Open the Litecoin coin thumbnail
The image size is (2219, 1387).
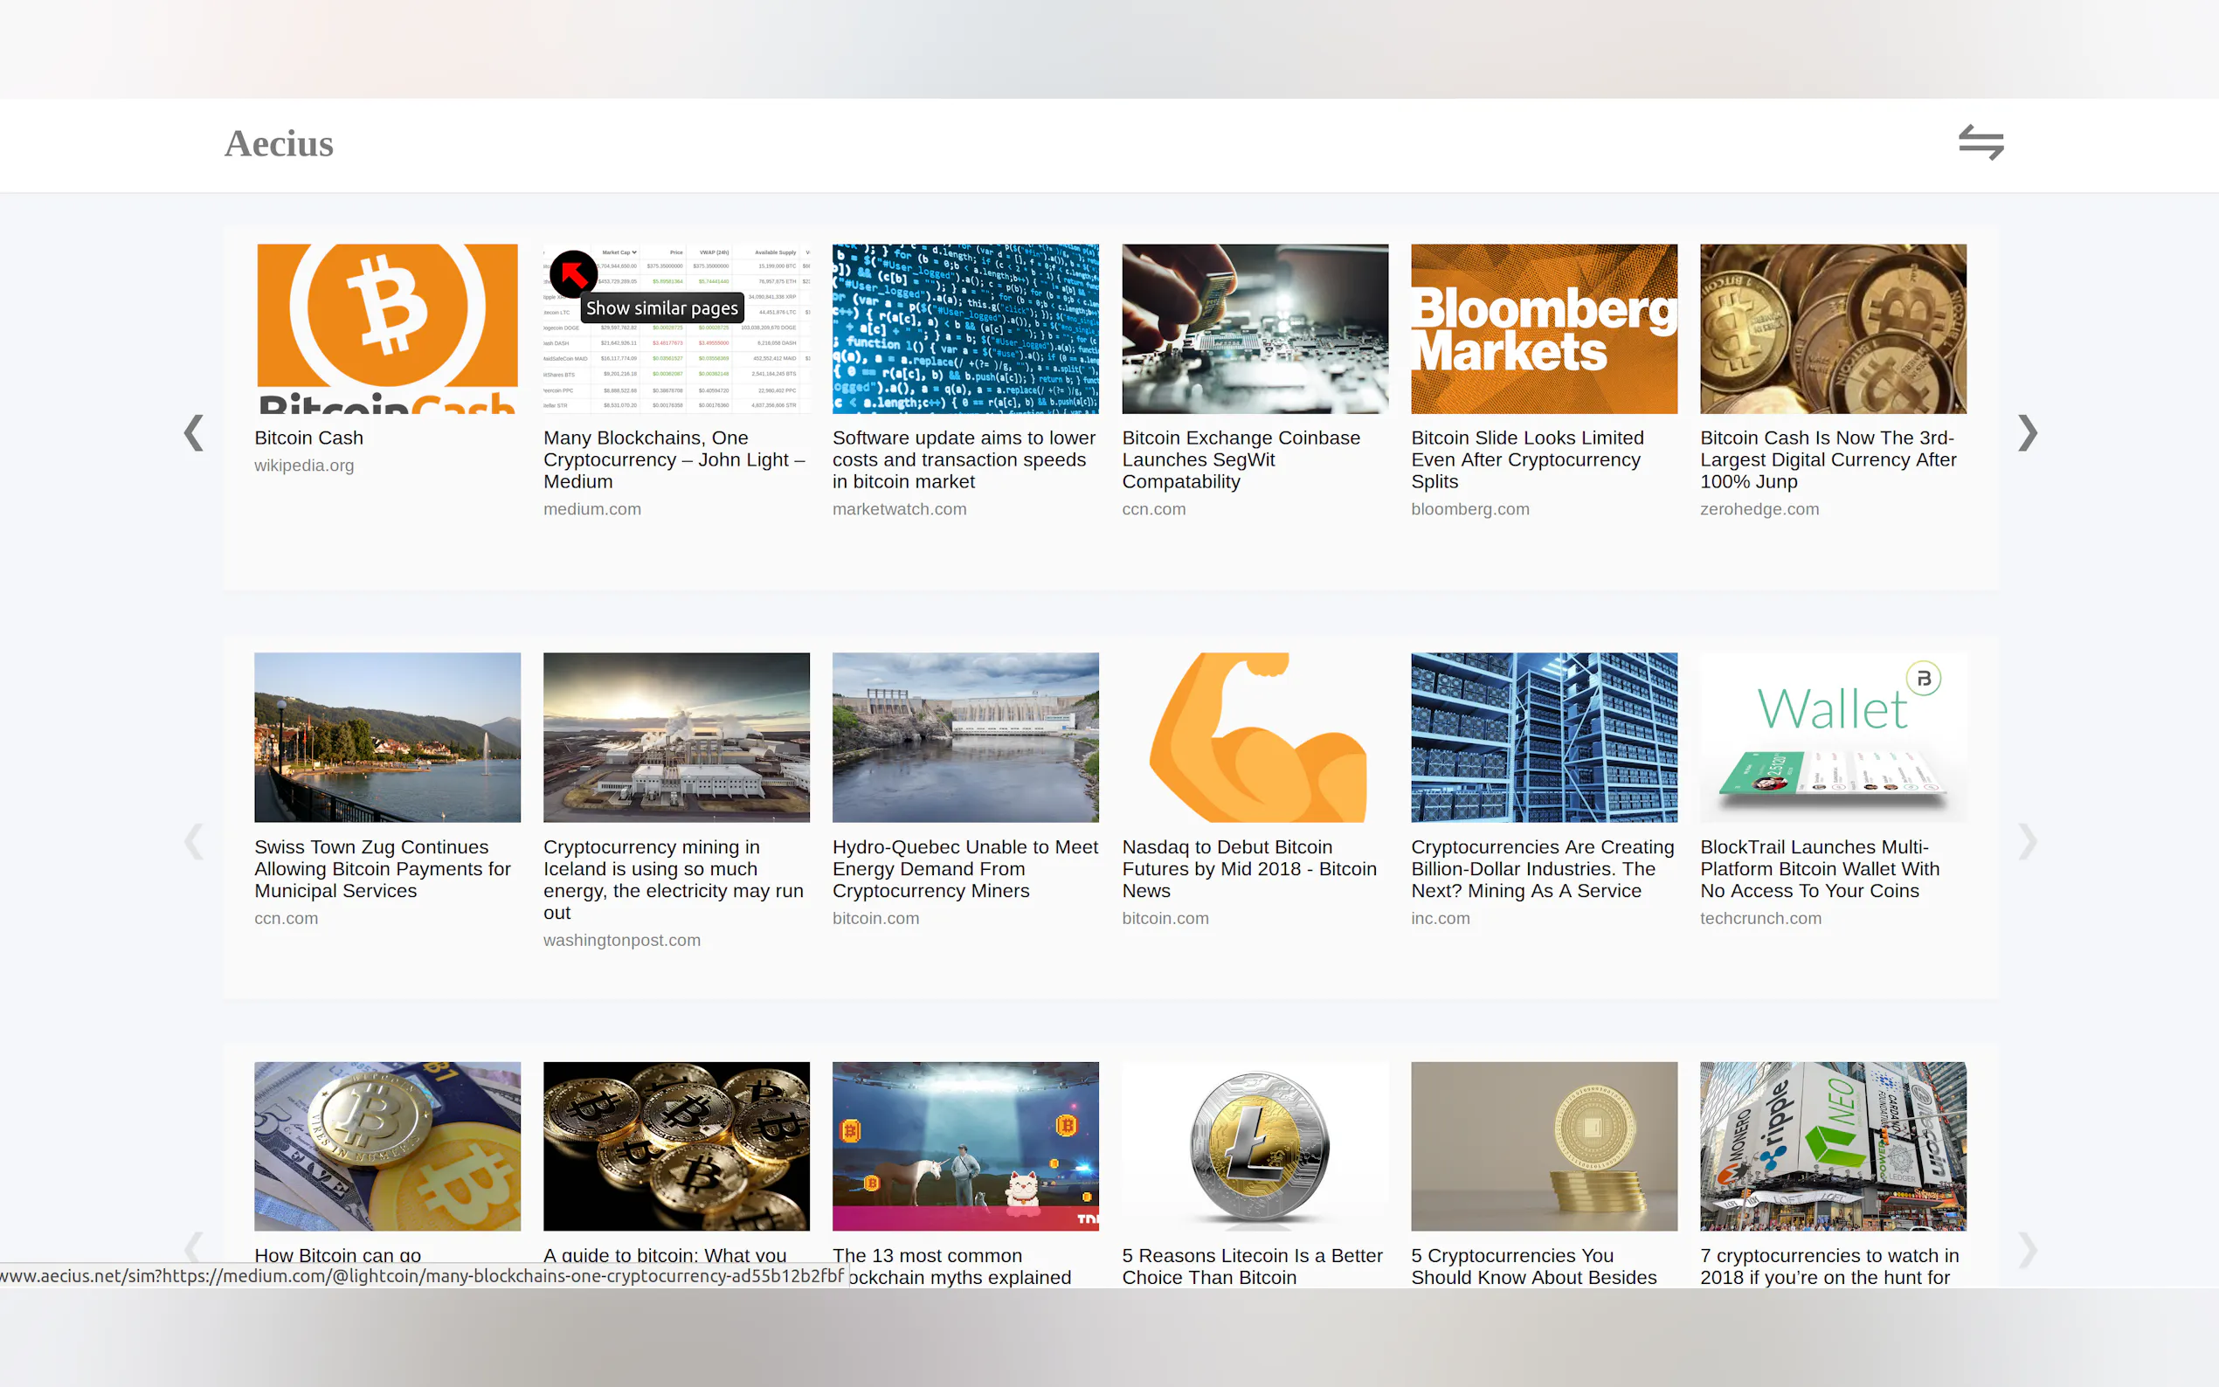click(x=1255, y=1147)
